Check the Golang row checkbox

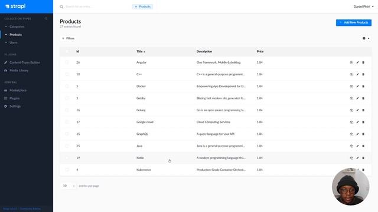click(x=67, y=110)
